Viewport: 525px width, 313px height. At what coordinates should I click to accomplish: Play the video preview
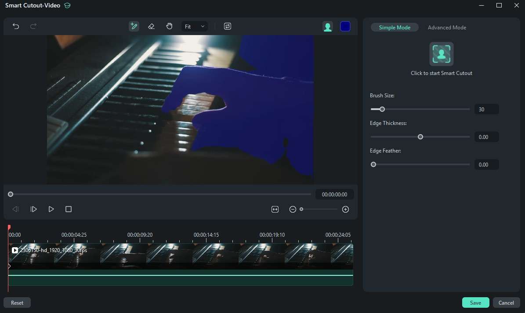point(51,209)
